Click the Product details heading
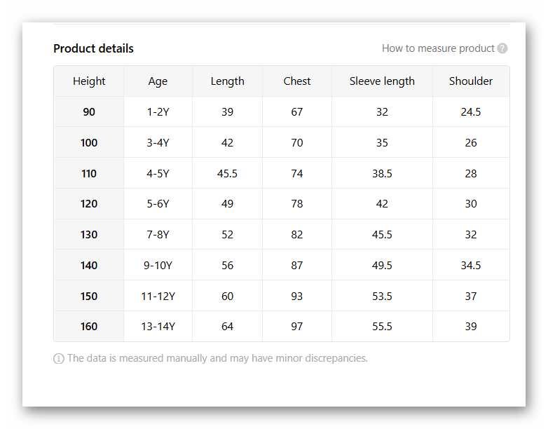Image resolution: width=548 pixels, height=429 pixels. pyautogui.click(x=93, y=48)
